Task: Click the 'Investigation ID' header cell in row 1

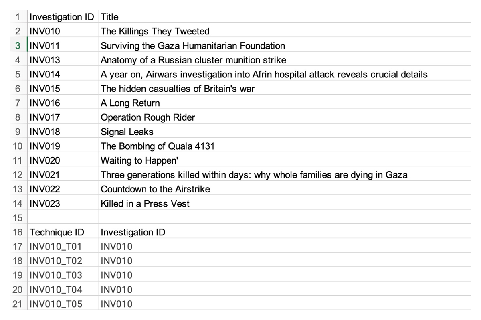Action: [x=63, y=17]
